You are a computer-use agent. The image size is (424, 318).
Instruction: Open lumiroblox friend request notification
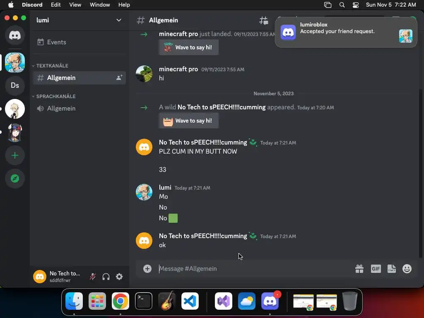click(346, 31)
